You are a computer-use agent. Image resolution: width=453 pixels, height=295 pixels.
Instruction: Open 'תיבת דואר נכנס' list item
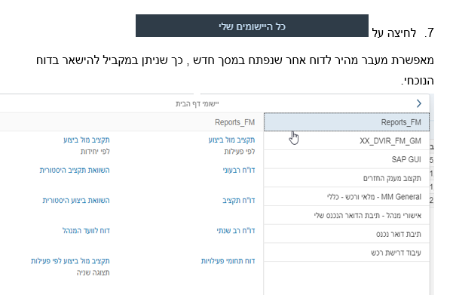tap(347, 234)
